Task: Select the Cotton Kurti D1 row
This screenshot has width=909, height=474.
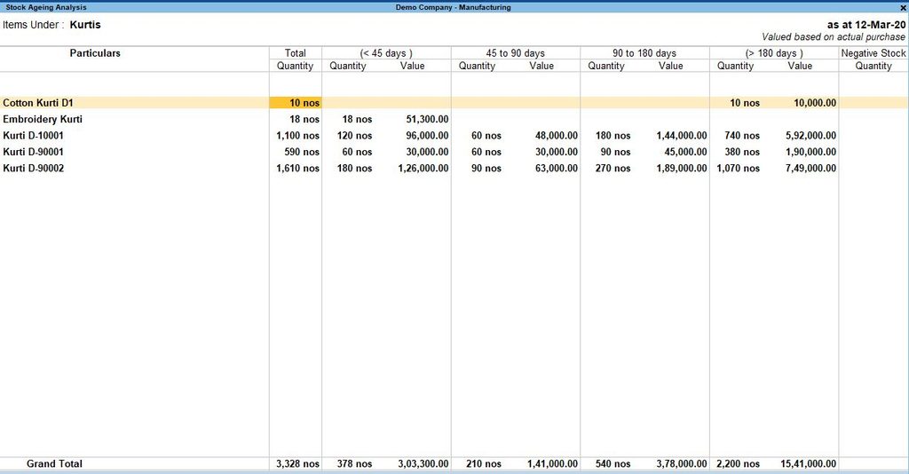Action: [454, 103]
